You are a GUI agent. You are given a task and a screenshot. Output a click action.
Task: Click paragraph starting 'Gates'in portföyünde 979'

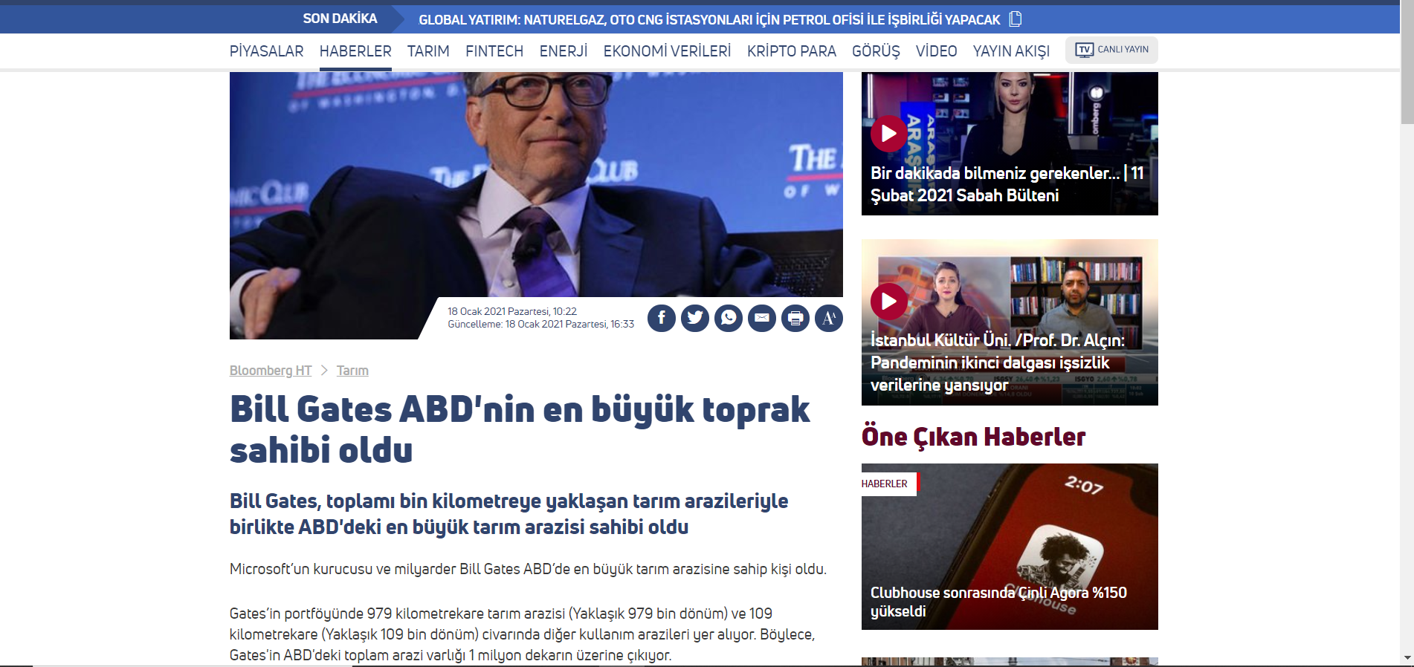pos(522,634)
